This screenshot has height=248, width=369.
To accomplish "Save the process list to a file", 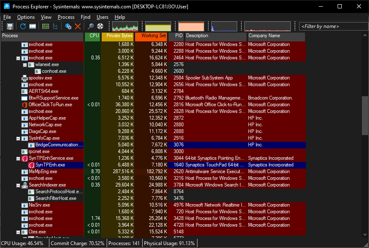I will pos(10,26).
